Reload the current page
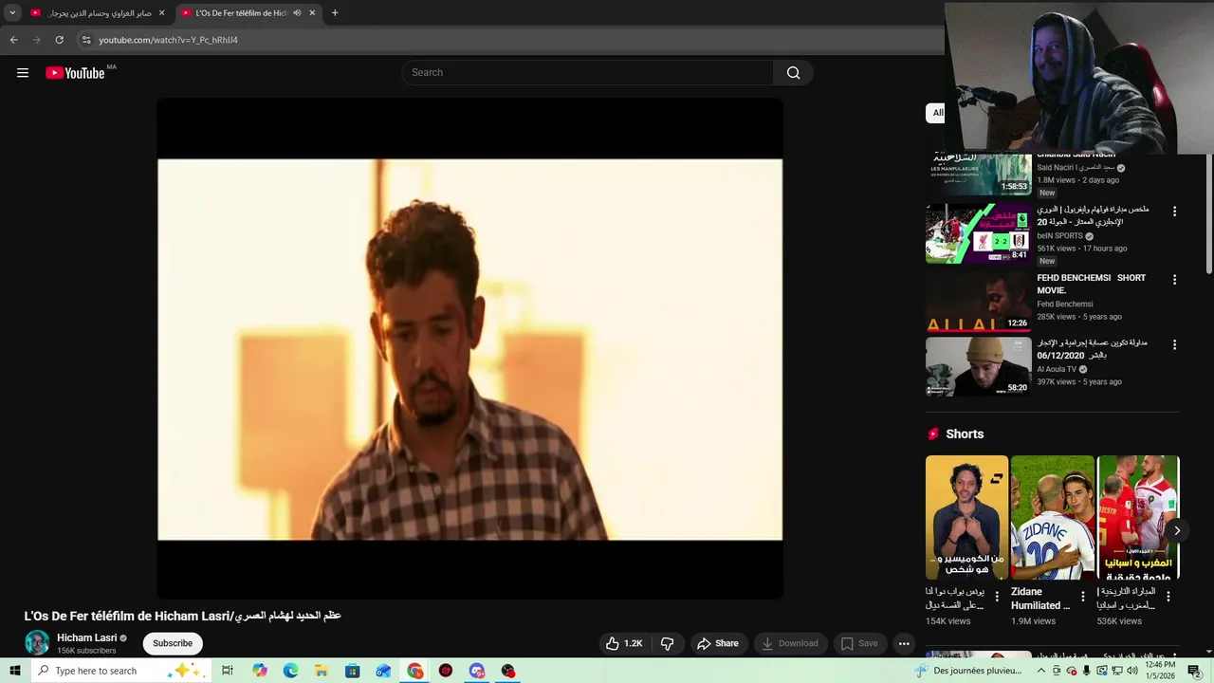Viewport: 1214px width, 683px height. click(59, 40)
